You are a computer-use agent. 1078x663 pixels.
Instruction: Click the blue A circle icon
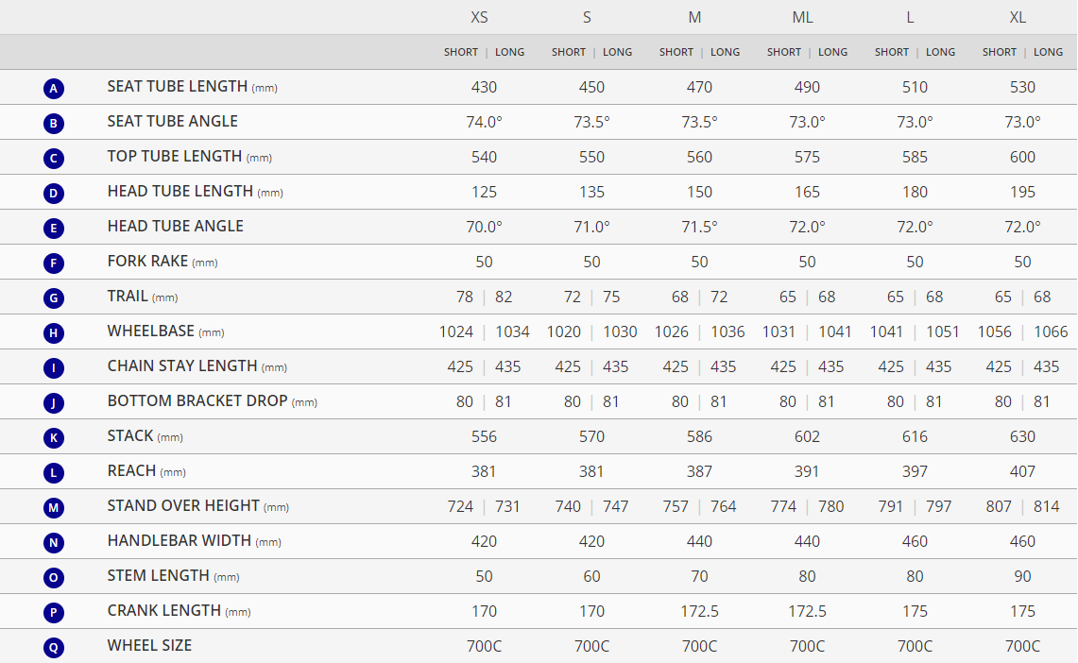[x=54, y=89]
